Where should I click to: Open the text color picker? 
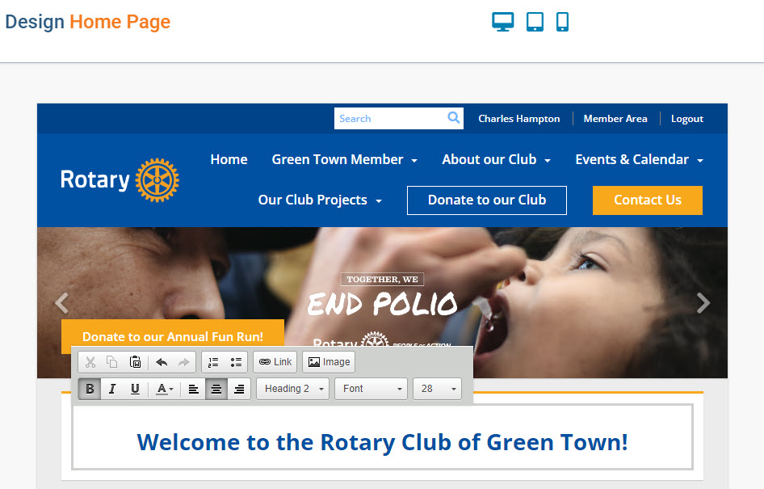pyautogui.click(x=164, y=389)
